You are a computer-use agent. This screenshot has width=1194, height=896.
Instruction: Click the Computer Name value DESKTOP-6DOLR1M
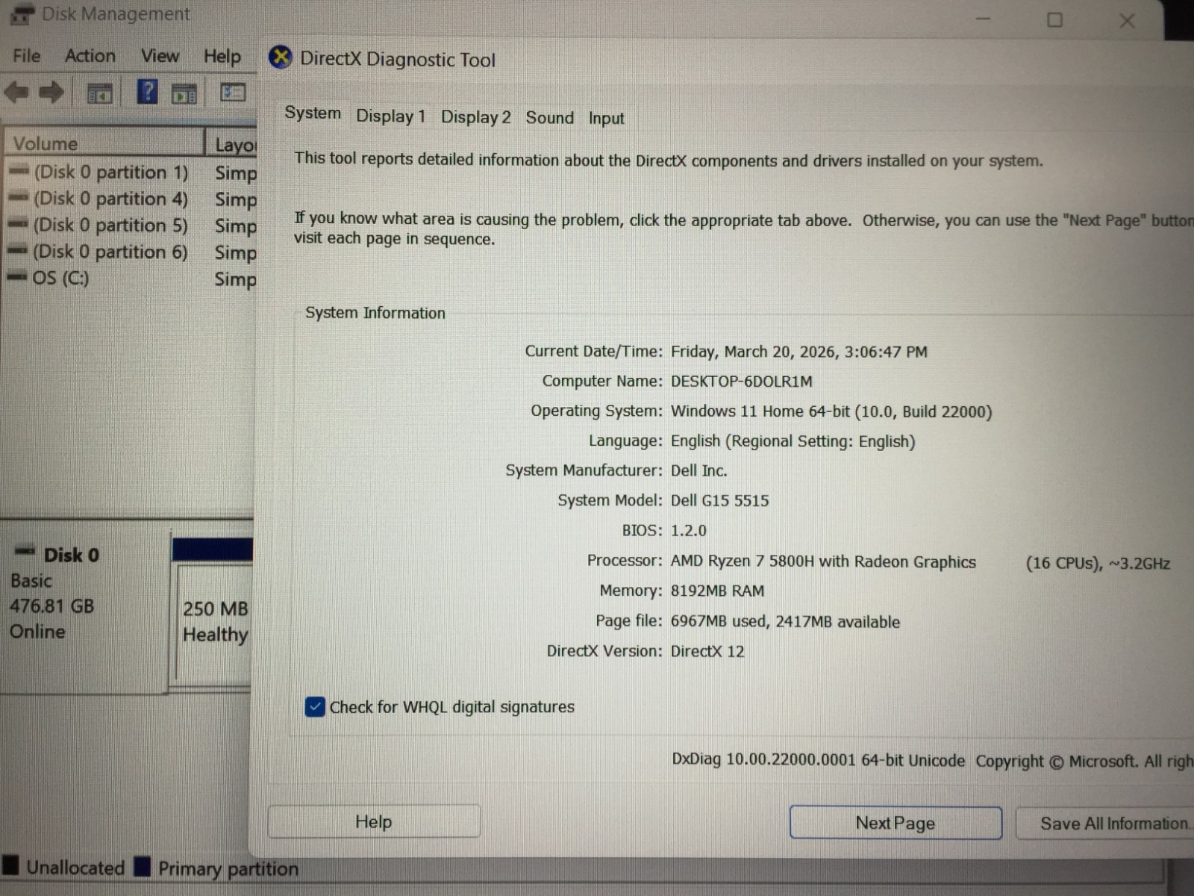741,382
